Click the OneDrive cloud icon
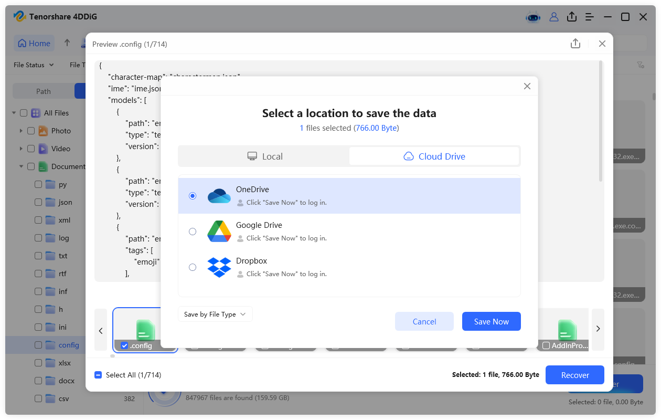Viewport: 661px width, 420px height. tap(219, 196)
